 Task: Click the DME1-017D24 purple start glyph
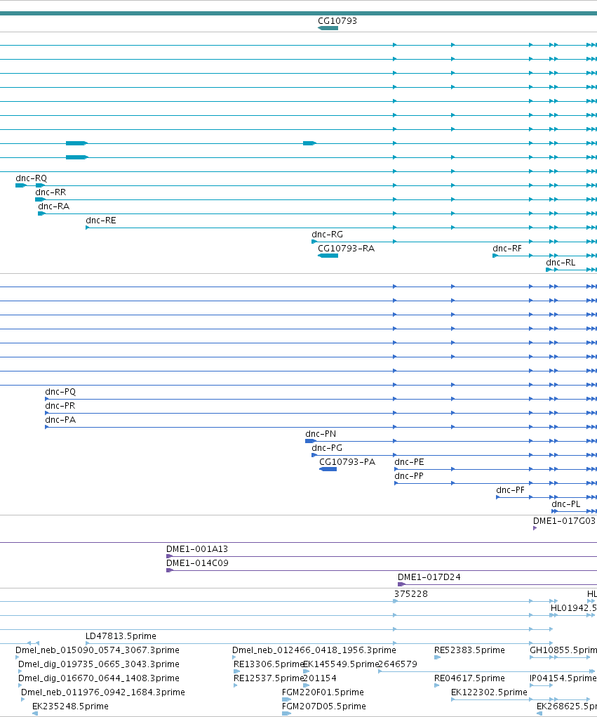(x=401, y=584)
